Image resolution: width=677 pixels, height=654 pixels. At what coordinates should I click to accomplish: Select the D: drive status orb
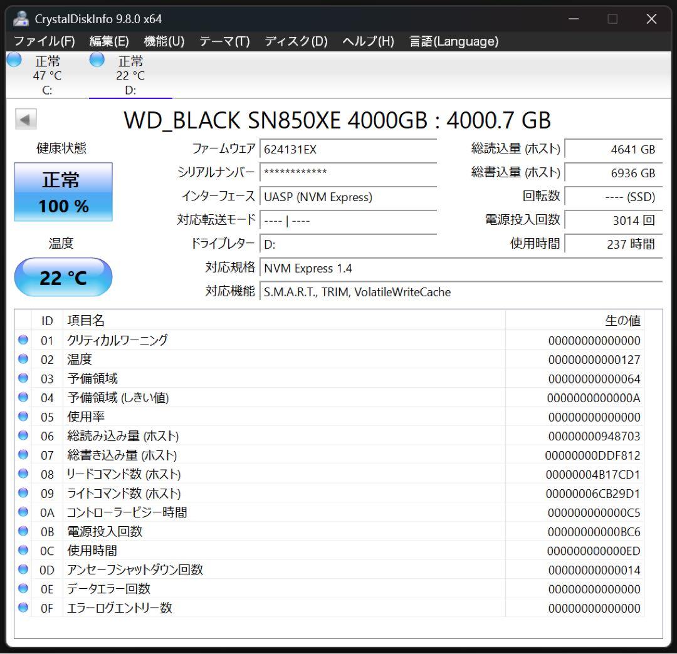tap(97, 60)
